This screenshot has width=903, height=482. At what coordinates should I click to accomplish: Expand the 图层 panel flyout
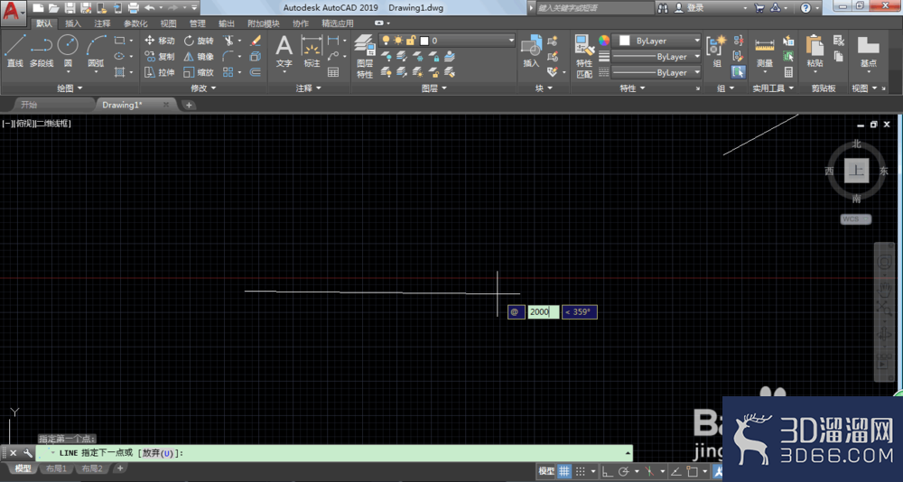click(434, 88)
